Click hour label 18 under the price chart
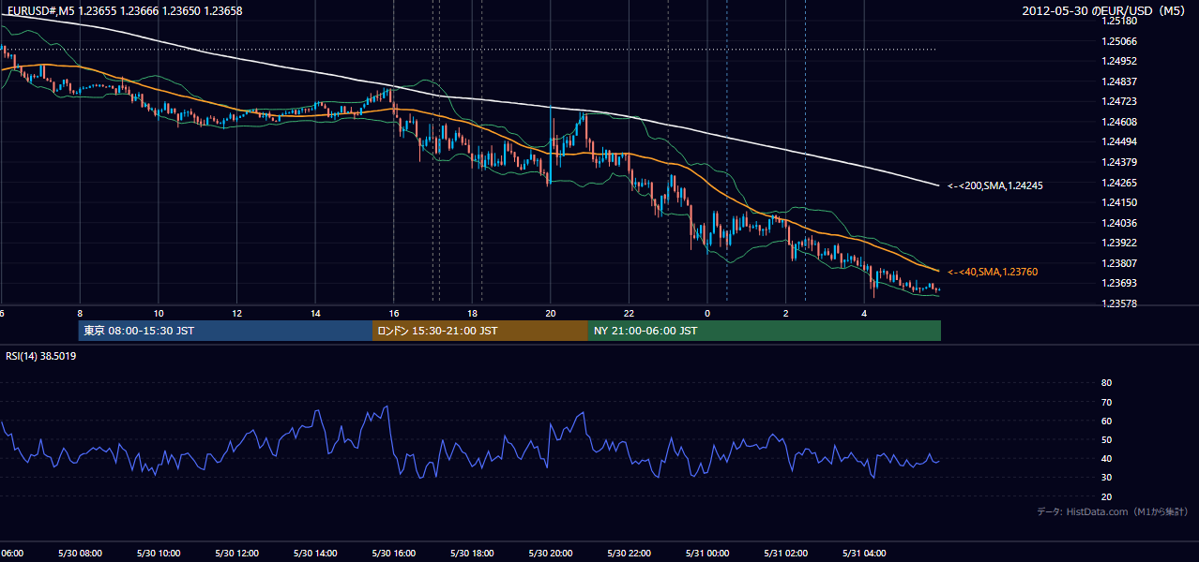Viewport: 1199px width, 562px height. click(x=473, y=314)
